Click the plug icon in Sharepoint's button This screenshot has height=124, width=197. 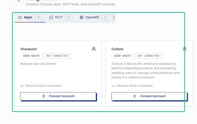[x=44, y=96]
